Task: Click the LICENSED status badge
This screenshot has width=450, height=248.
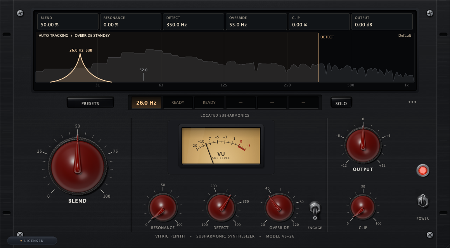Action: pyautogui.click(x=32, y=241)
